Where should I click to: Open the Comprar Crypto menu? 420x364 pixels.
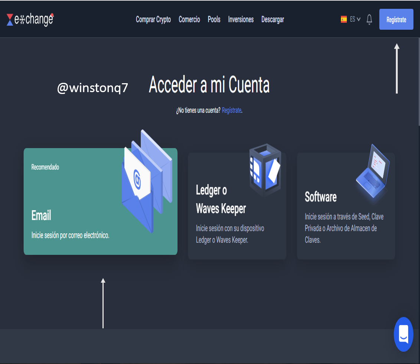[153, 20]
